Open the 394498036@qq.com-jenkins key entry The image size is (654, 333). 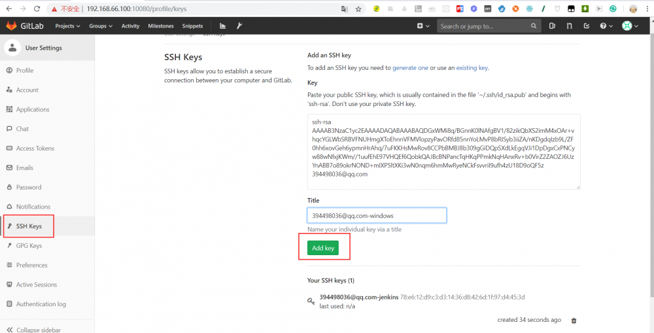pyautogui.click(x=358, y=297)
